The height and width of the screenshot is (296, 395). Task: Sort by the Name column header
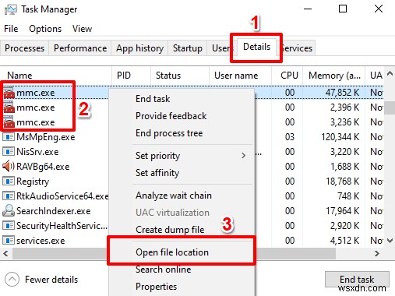click(56, 76)
